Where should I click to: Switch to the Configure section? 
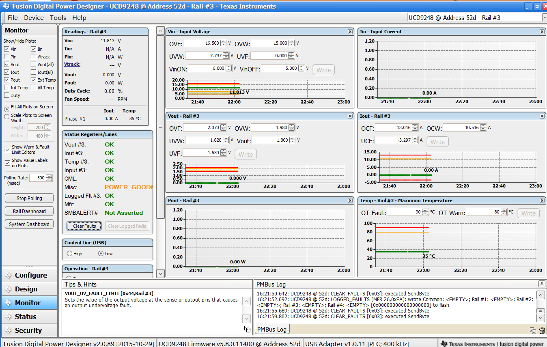point(29,275)
